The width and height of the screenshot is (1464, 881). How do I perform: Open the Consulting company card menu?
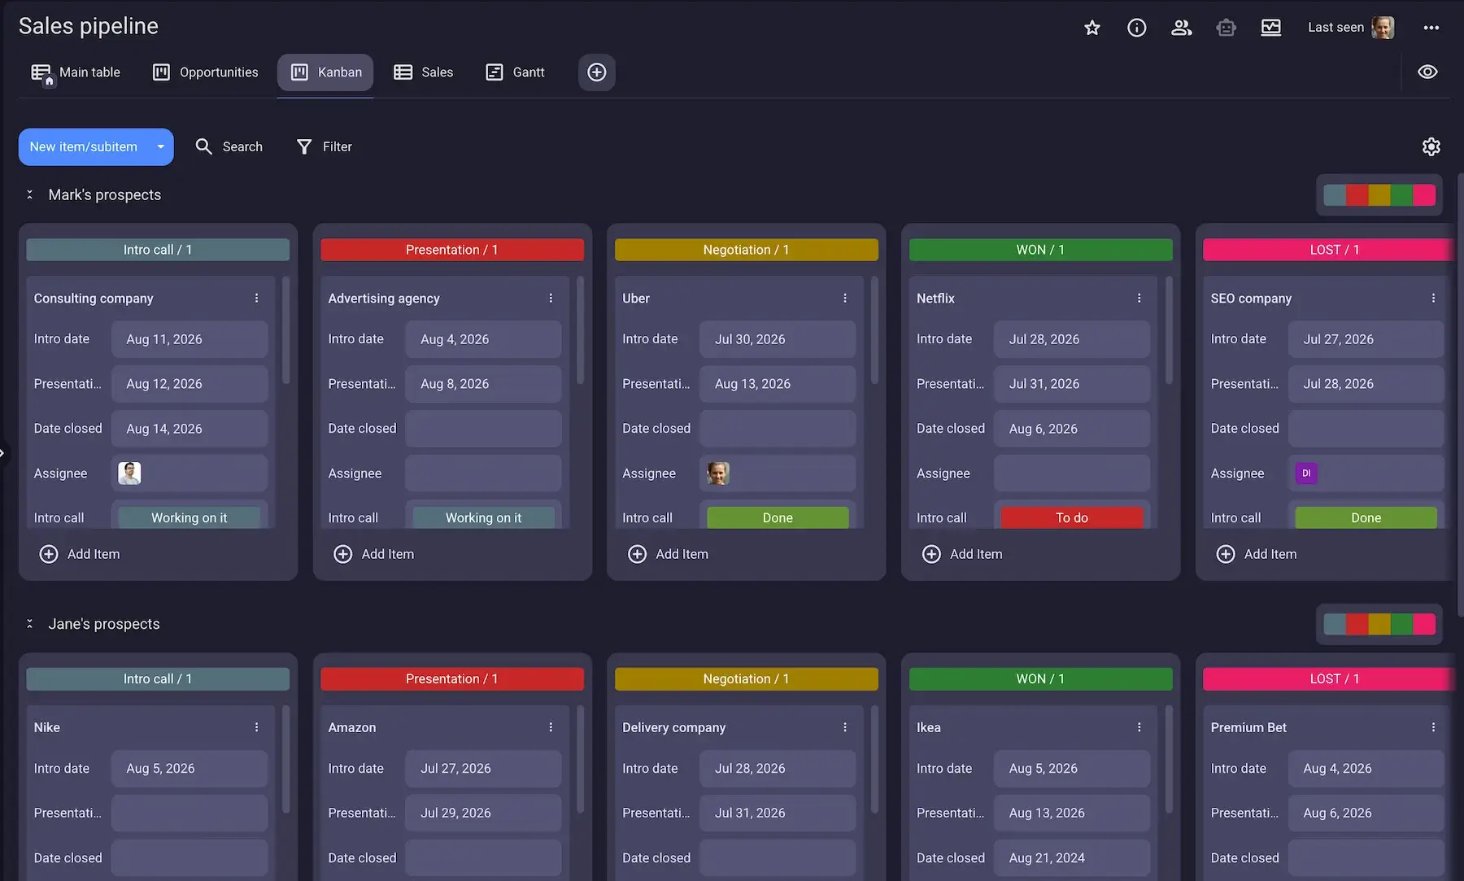(256, 299)
